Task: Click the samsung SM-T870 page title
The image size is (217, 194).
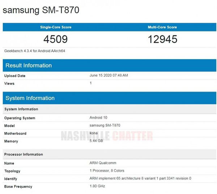Action: [x=41, y=10]
